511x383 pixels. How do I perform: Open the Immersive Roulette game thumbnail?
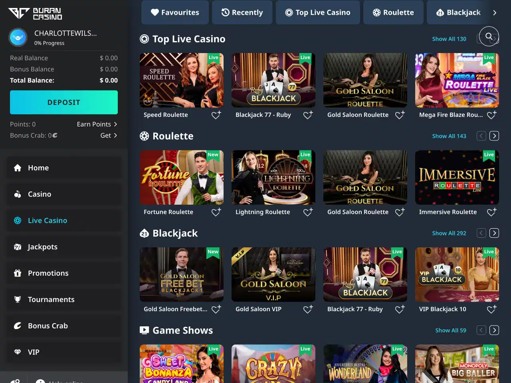coord(457,178)
